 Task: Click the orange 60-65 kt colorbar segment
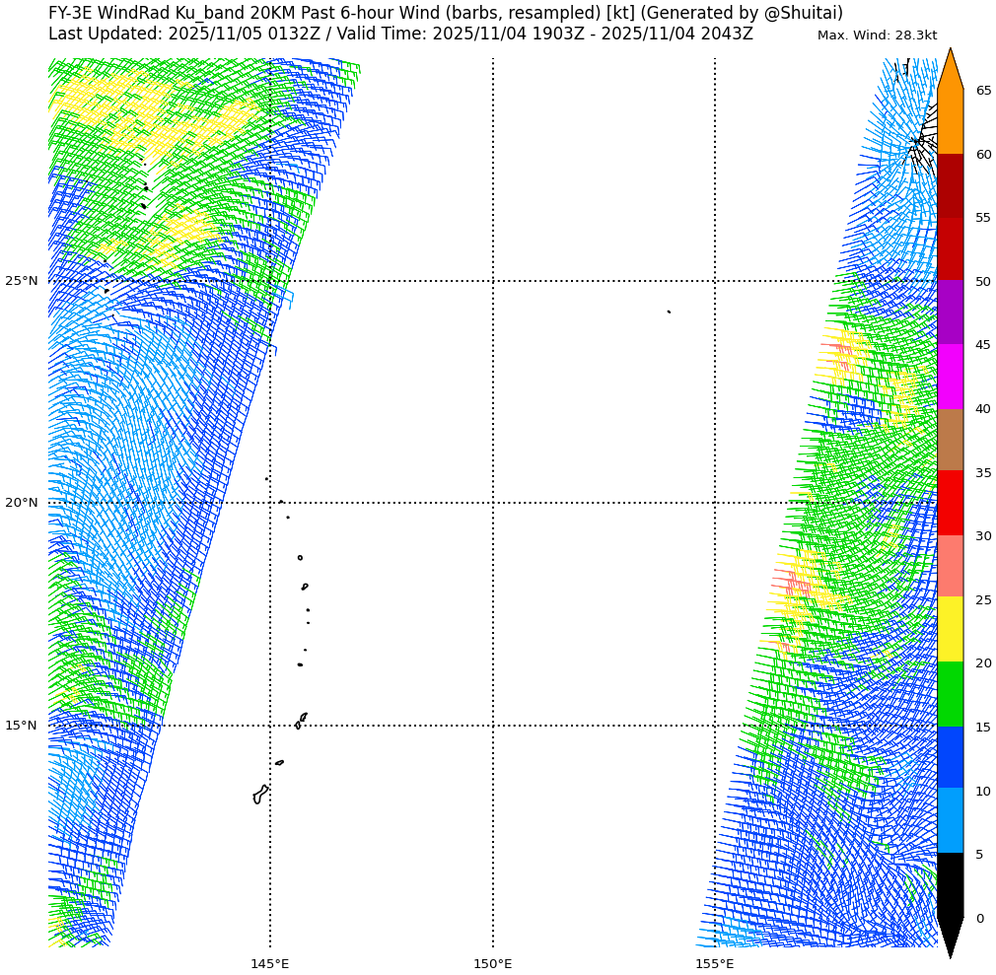(x=950, y=122)
